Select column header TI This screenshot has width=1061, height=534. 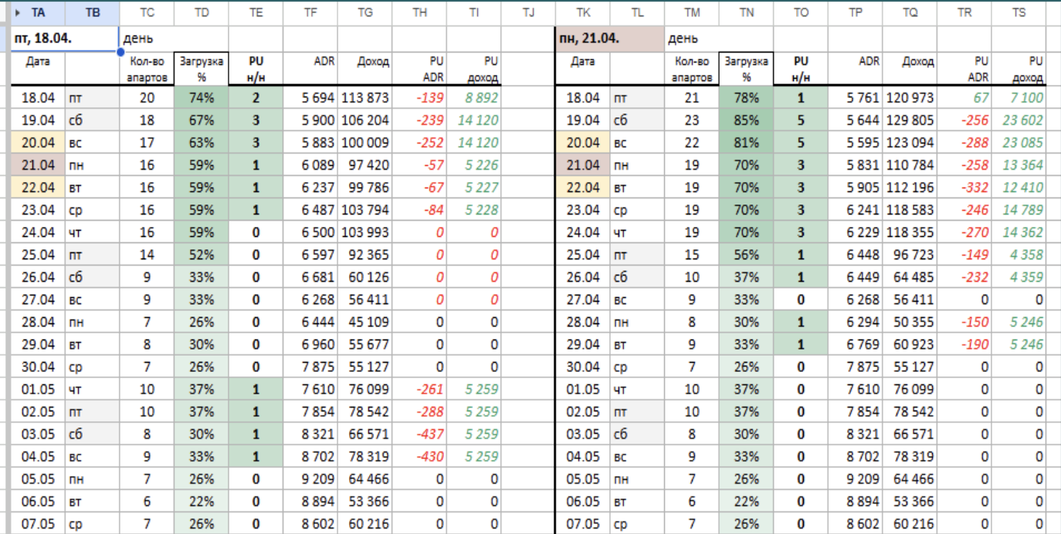(473, 12)
